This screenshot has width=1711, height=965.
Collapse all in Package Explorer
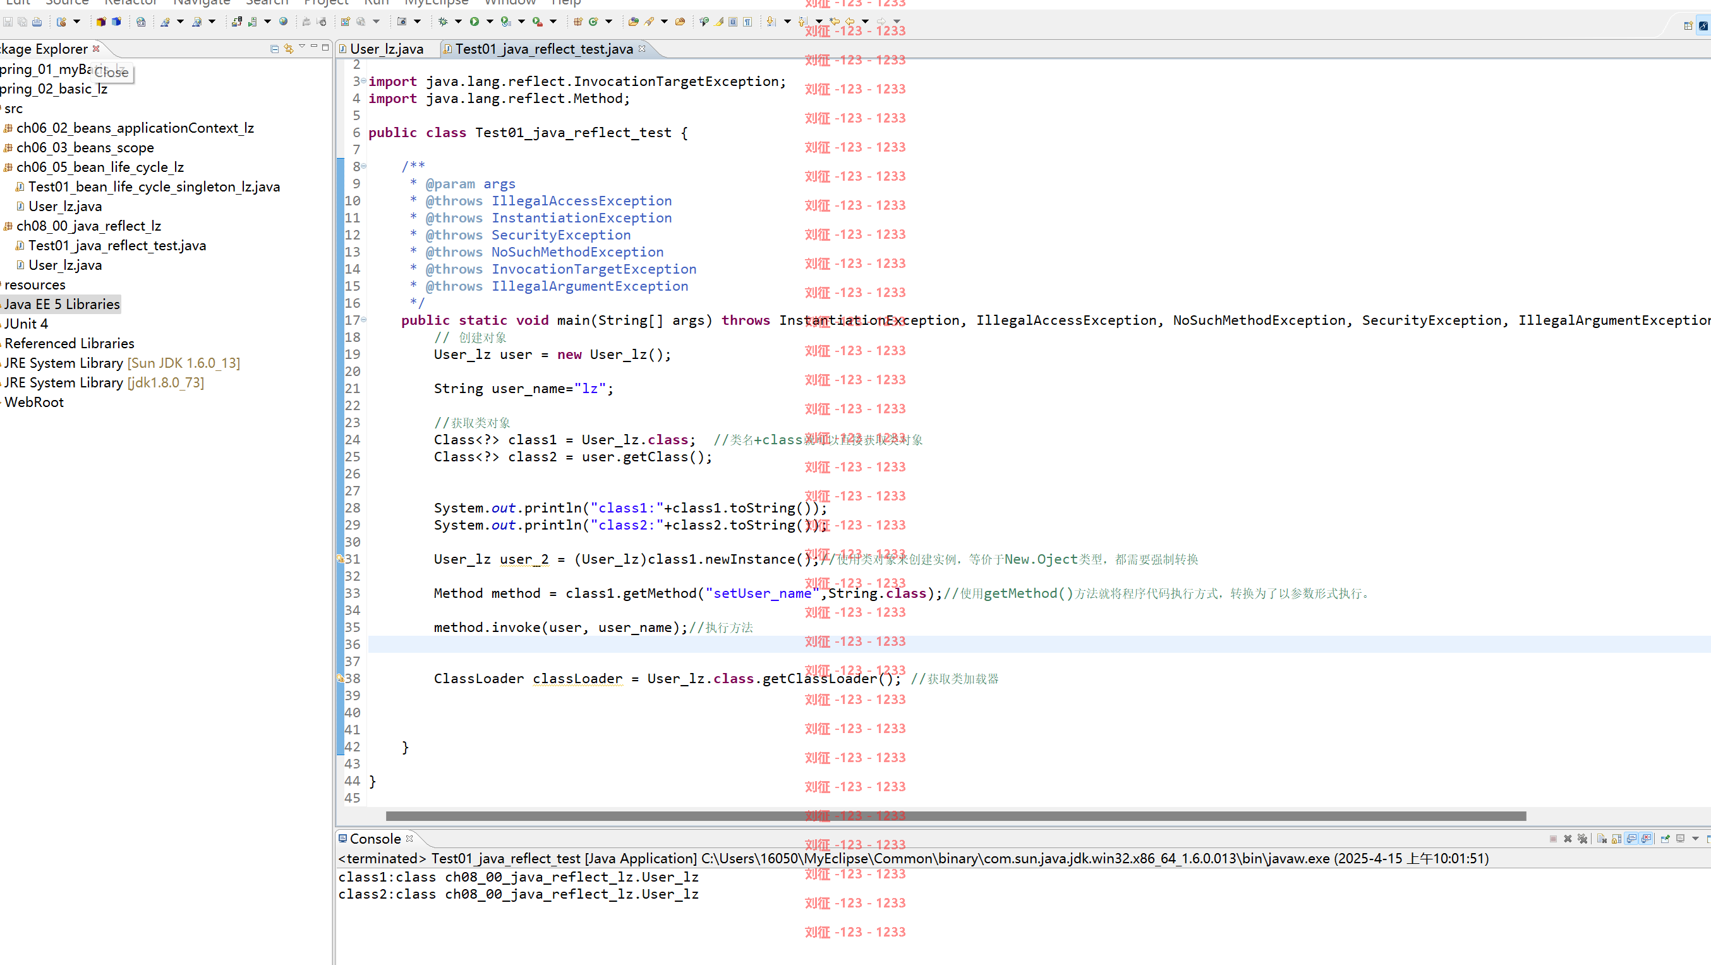pyautogui.click(x=274, y=49)
